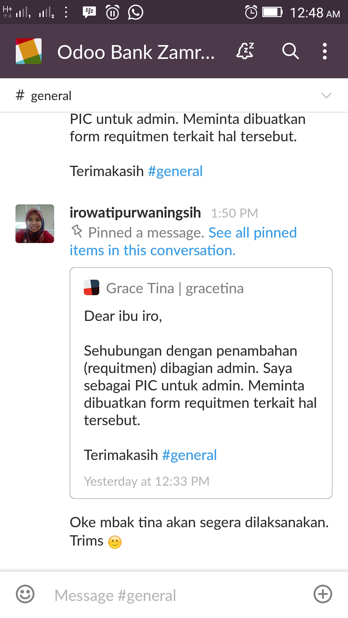Tap the Grace Tina | gracetina sender name

(x=175, y=288)
